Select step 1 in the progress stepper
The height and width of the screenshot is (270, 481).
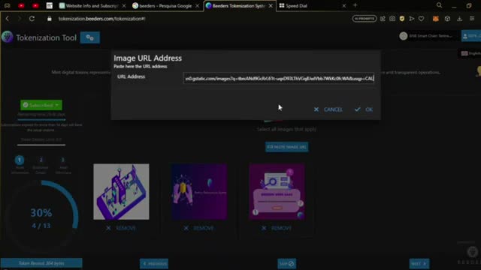coord(20,160)
